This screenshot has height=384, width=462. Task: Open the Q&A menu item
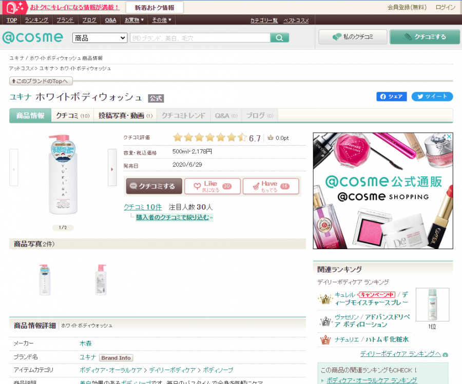click(111, 20)
